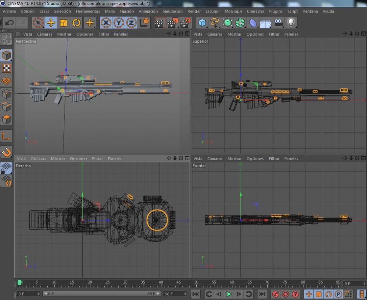Screen dimensions: 367x300
Task: Toggle the X axis lock
Action: click(x=106, y=23)
